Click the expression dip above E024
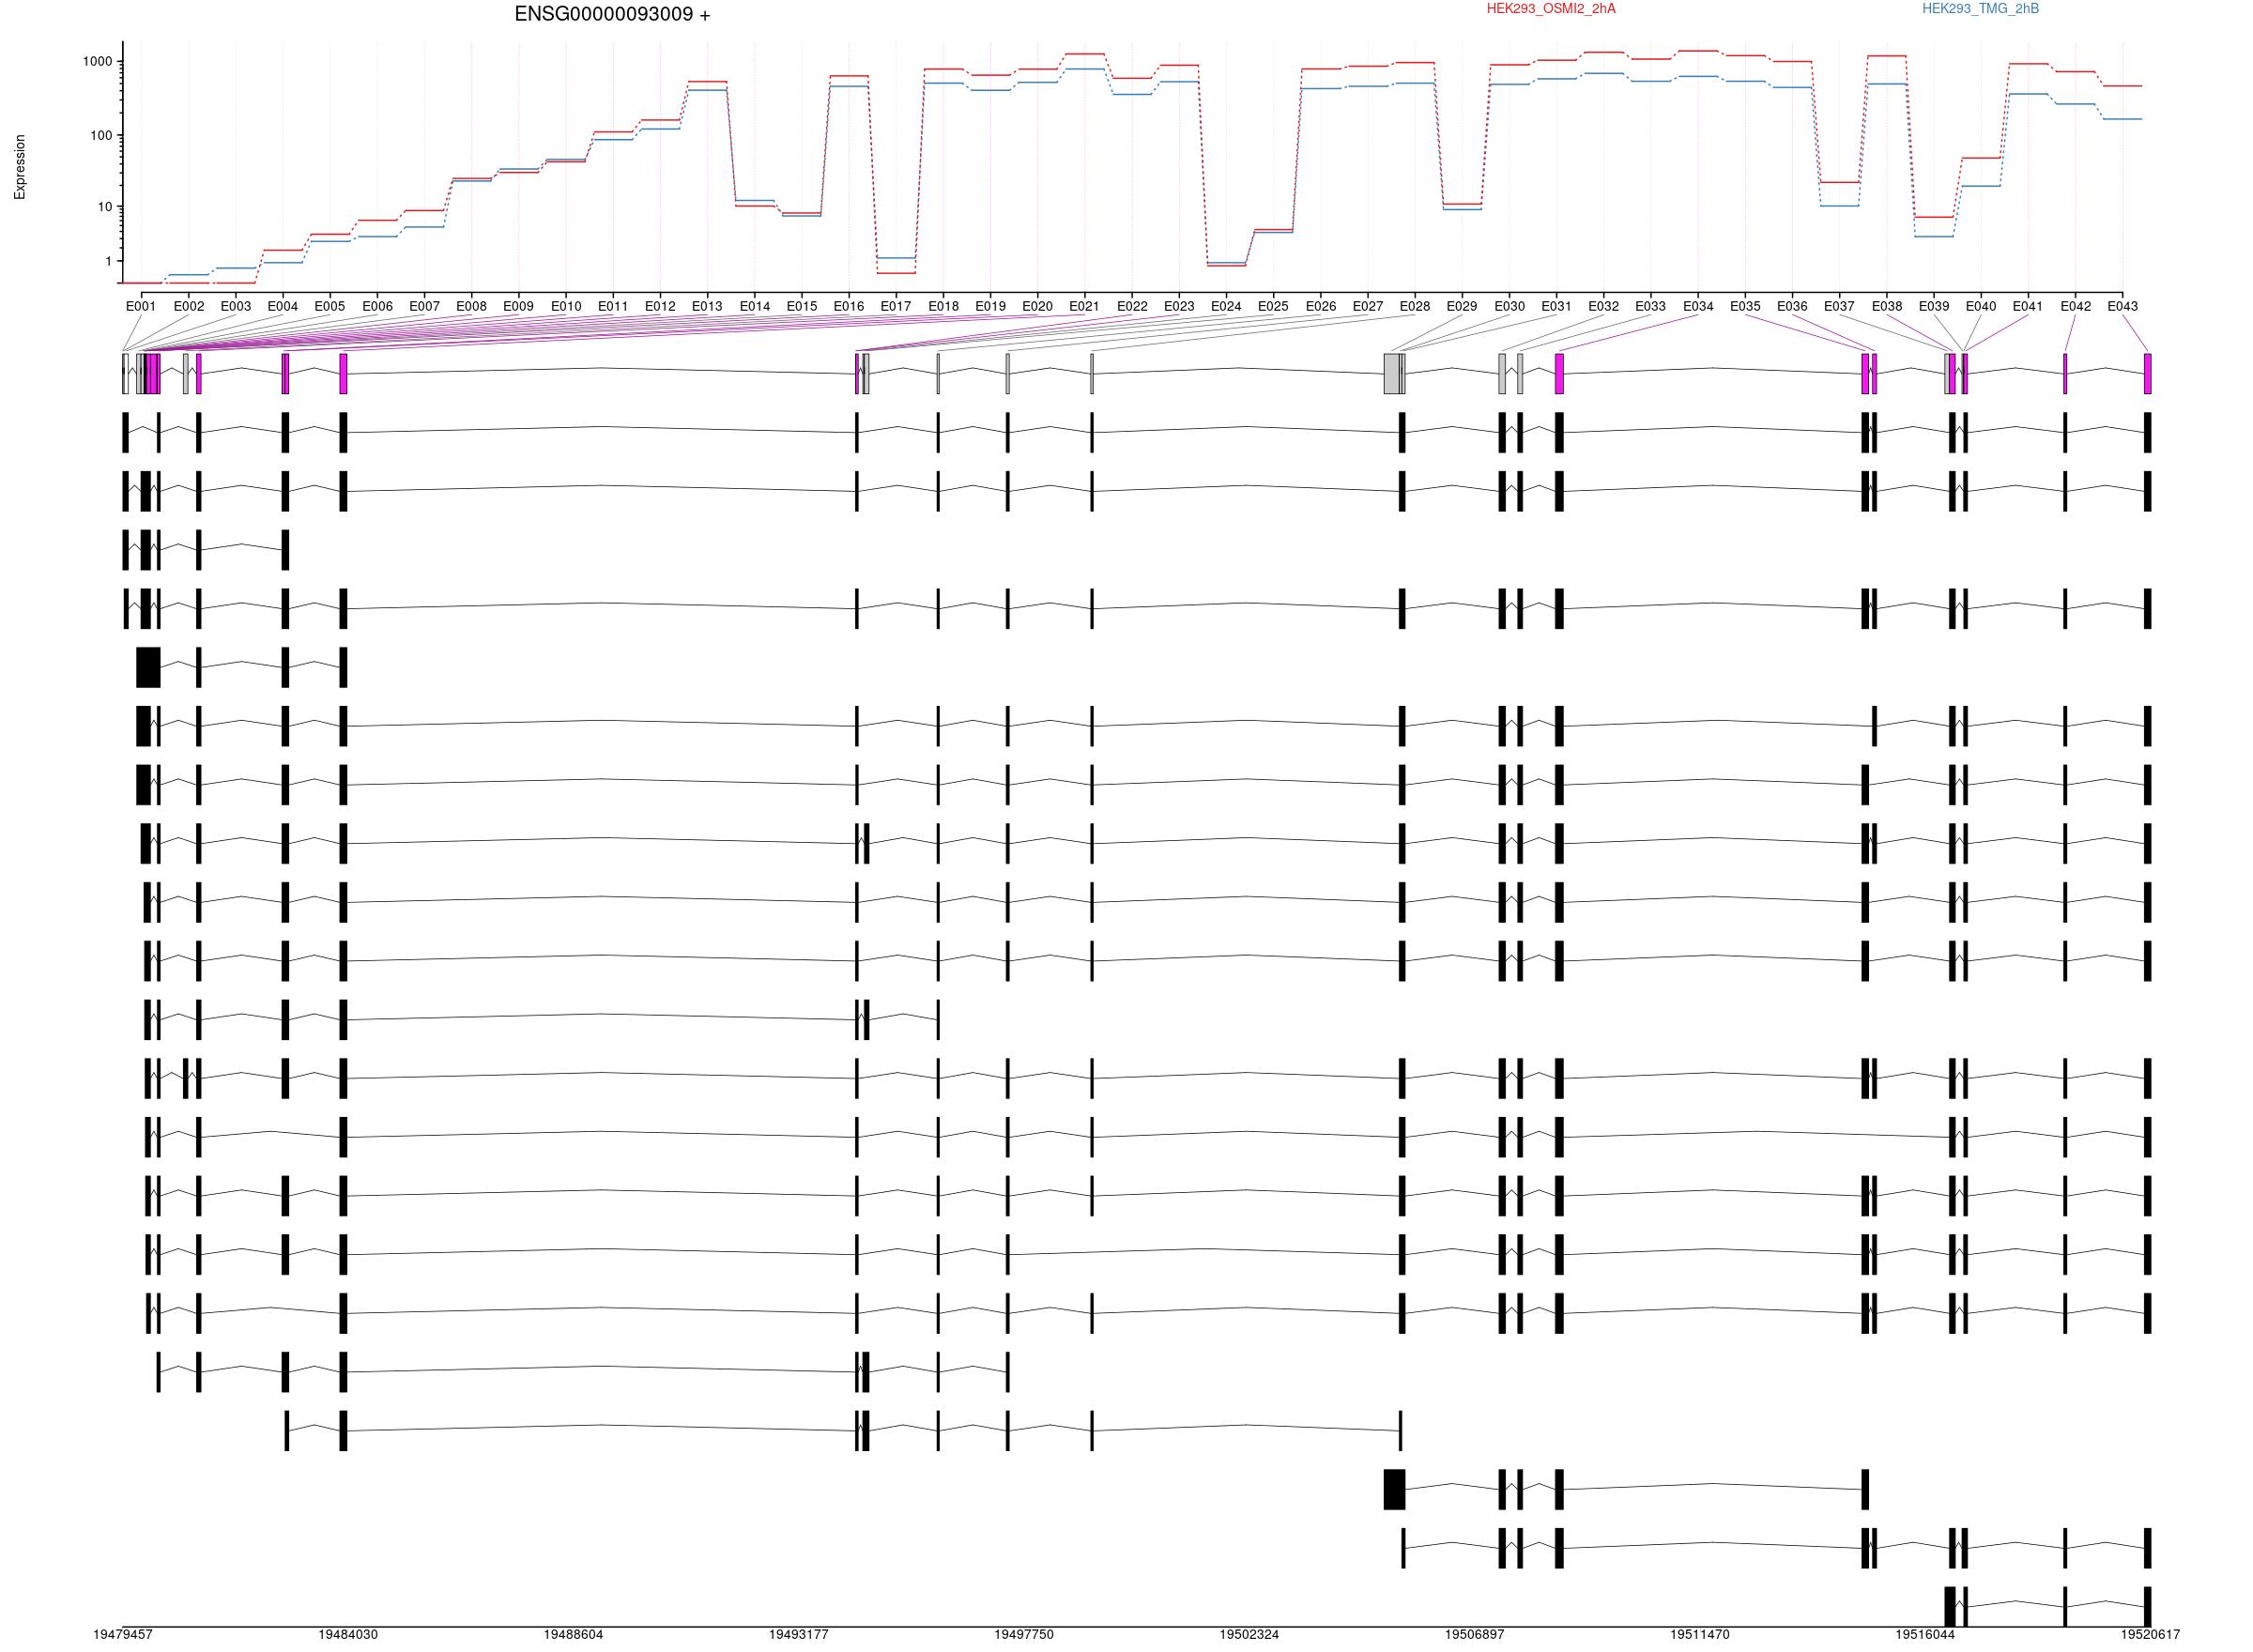Viewport: 2253px width, 1652px height. click(1226, 264)
